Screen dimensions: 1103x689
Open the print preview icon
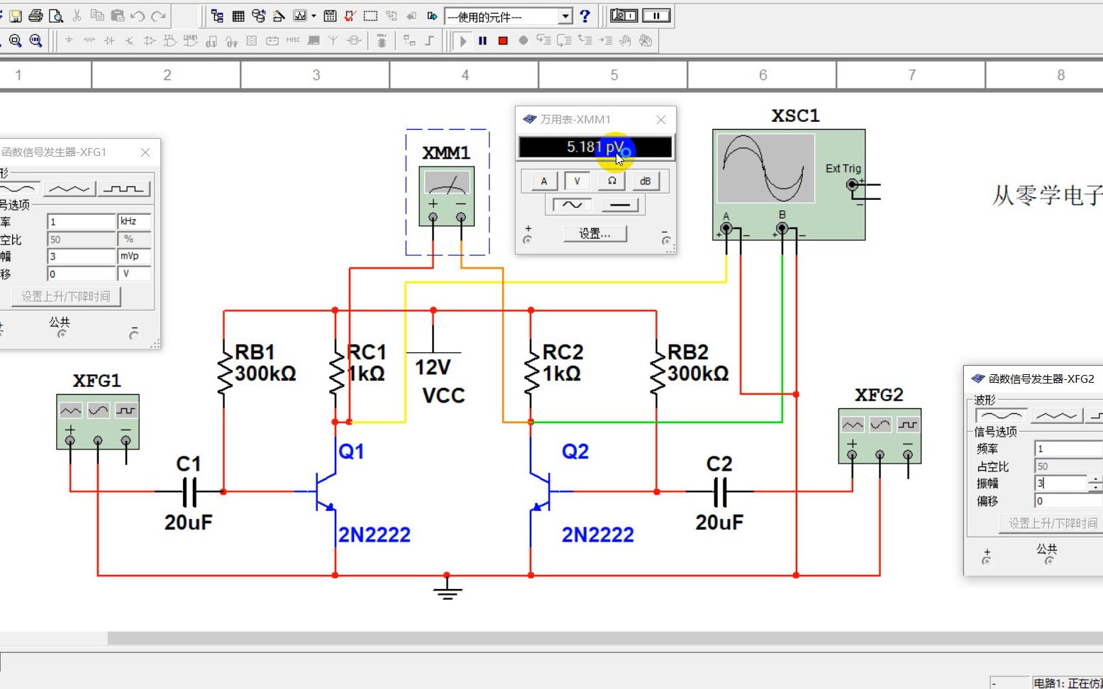point(56,16)
